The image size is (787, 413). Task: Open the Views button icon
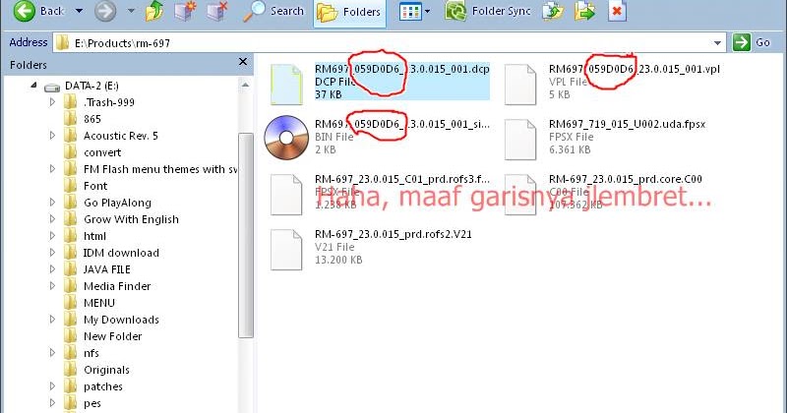410,12
